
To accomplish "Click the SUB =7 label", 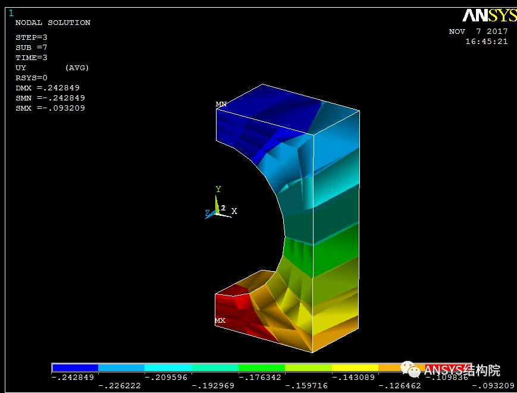I will (32, 48).
